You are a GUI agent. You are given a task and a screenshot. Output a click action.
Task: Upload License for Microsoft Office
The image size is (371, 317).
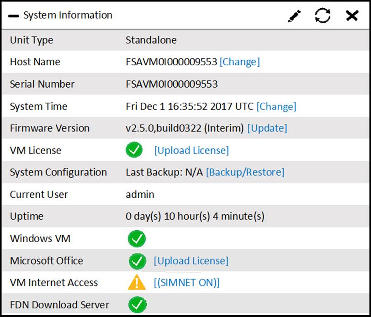click(191, 261)
